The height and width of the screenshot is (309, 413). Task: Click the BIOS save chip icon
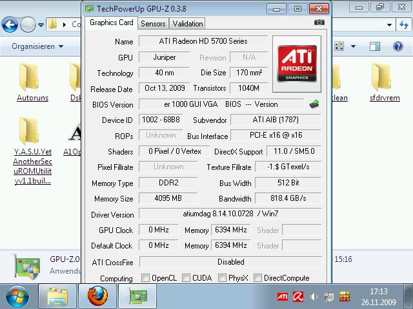pos(314,104)
